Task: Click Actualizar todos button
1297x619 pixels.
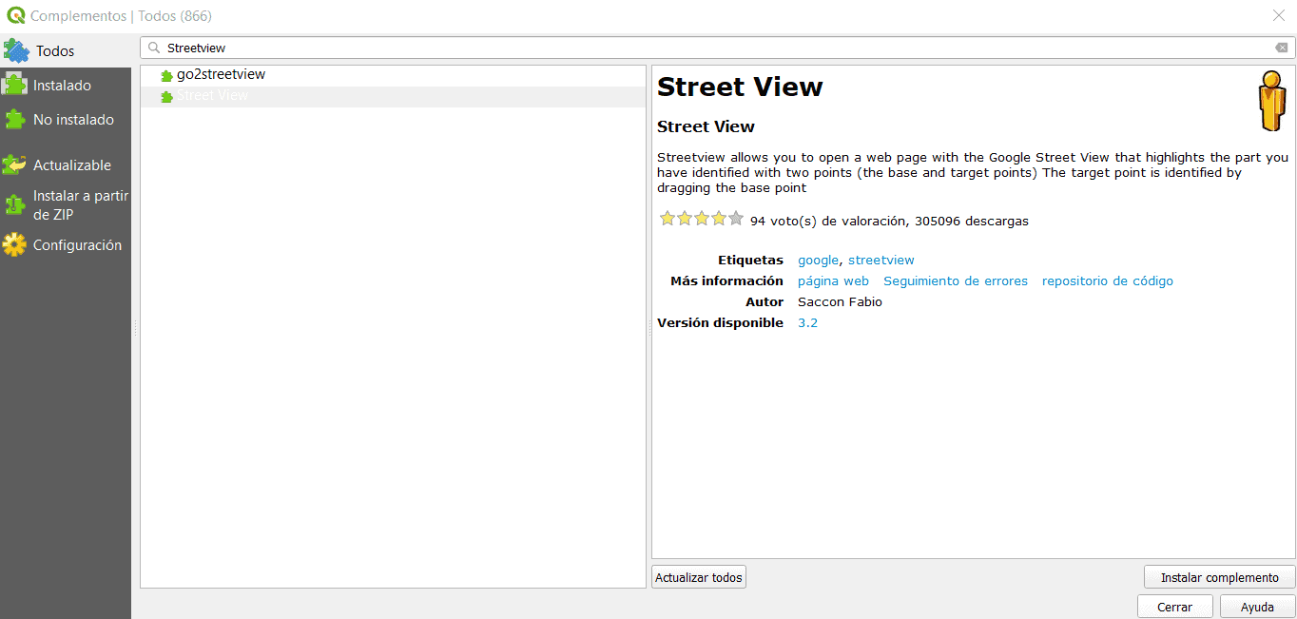Action: pyautogui.click(x=699, y=577)
